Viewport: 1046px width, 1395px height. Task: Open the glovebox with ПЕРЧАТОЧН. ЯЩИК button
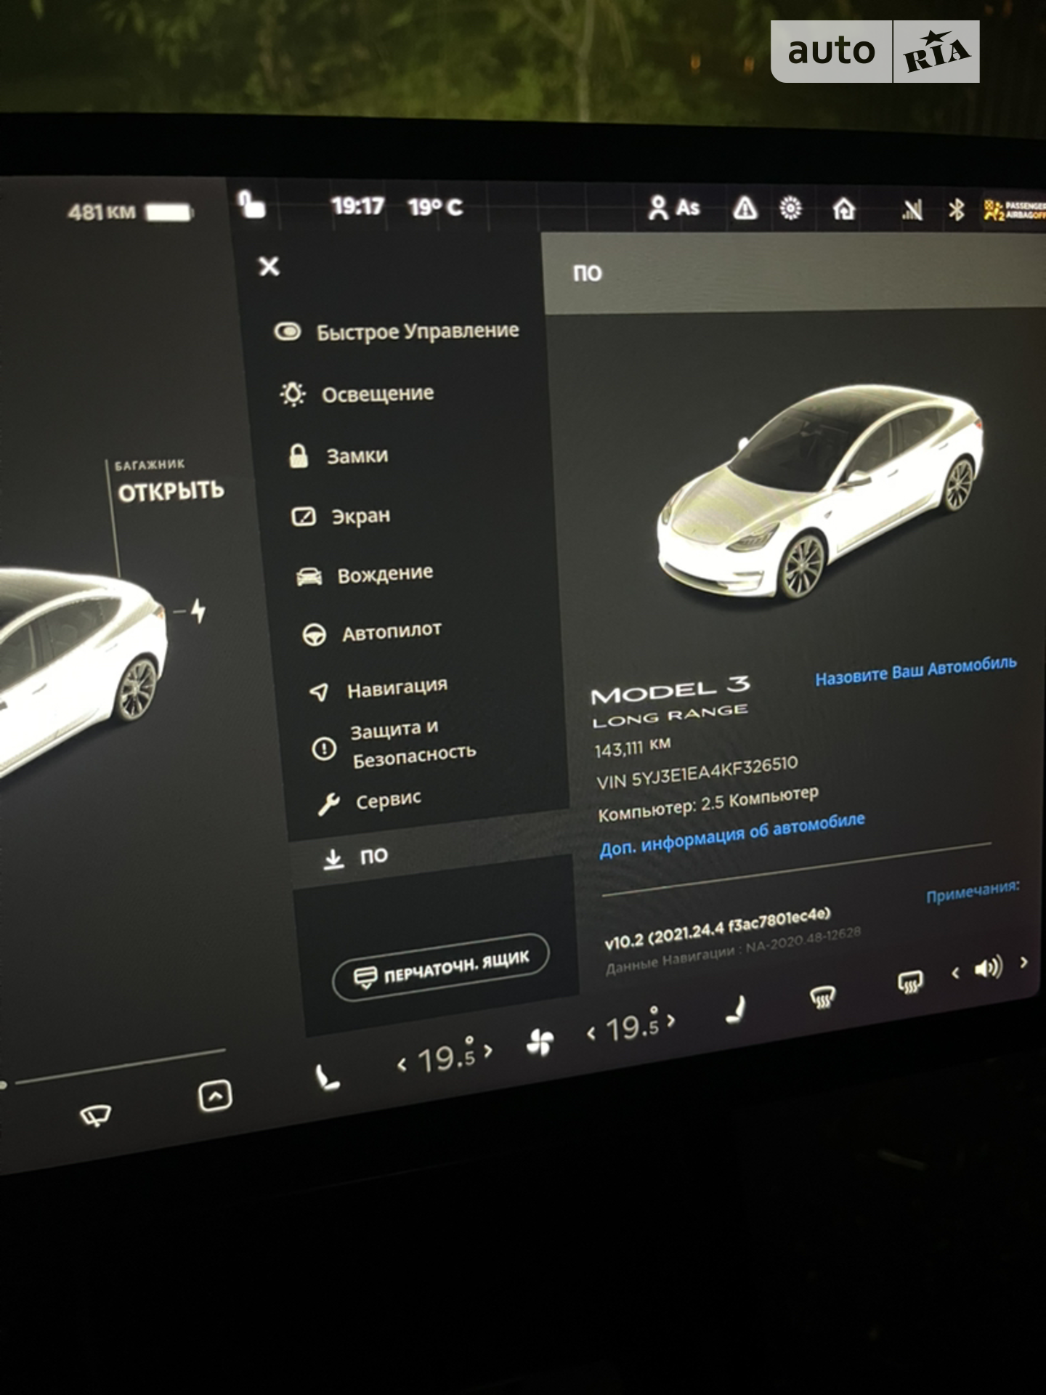[x=441, y=968]
